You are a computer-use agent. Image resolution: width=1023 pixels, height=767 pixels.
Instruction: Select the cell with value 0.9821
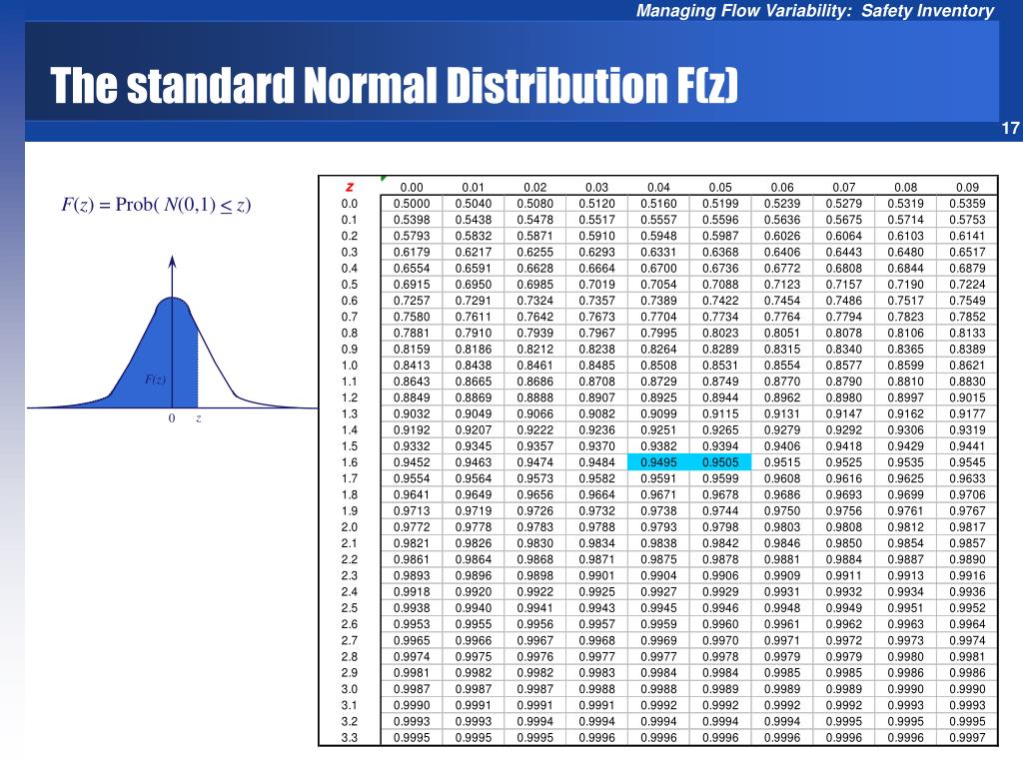tap(412, 543)
